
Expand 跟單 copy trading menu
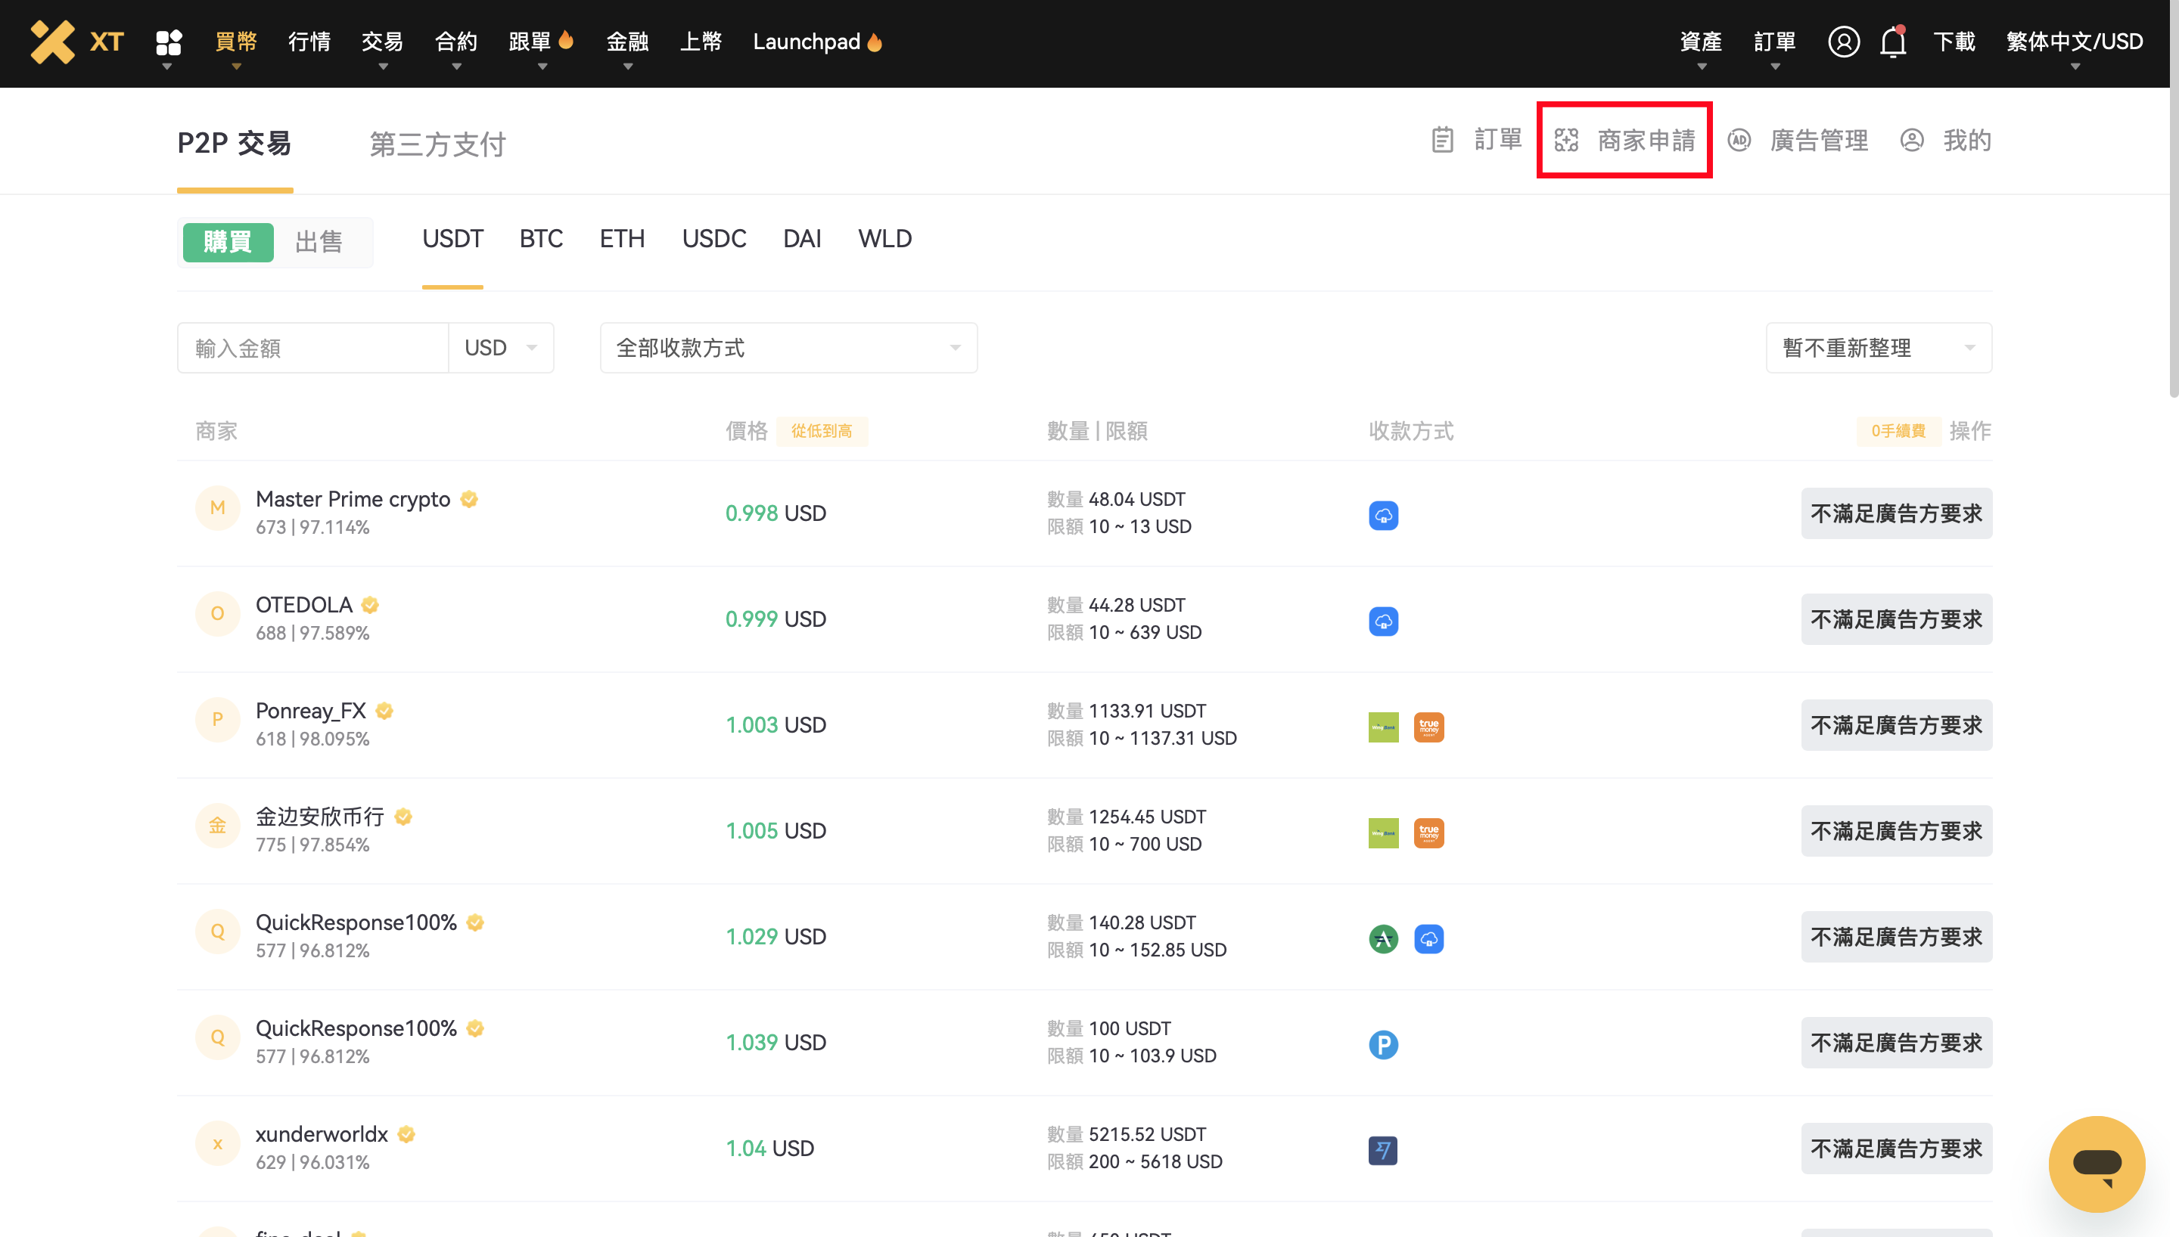click(542, 42)
